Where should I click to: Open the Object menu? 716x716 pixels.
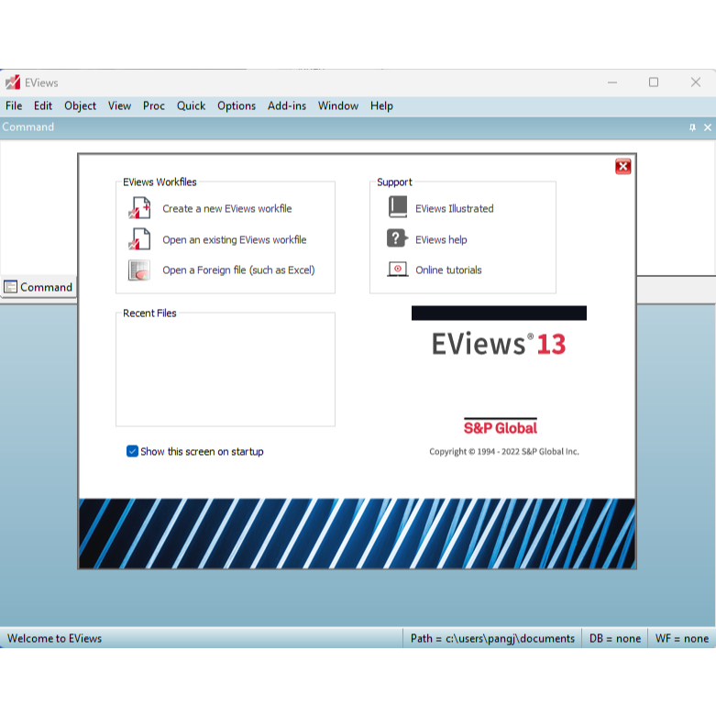80,105
